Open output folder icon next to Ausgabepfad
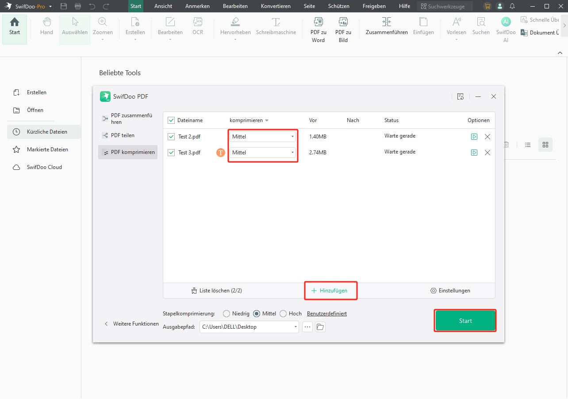The height and width of the screenshot is (399, 568). point(320,327)
